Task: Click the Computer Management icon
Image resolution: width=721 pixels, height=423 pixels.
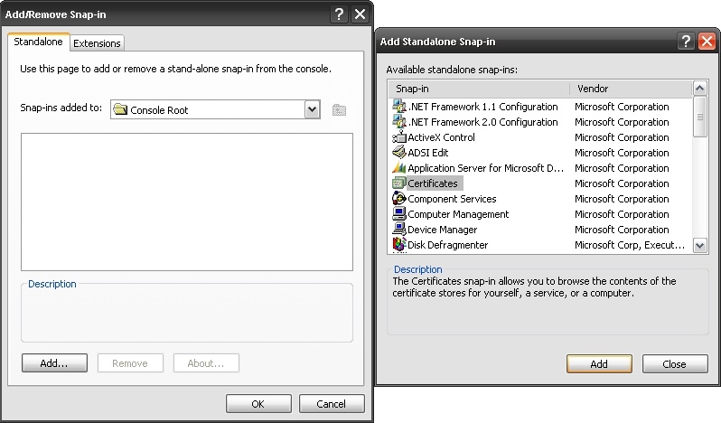Action: (x=399, y=214)
